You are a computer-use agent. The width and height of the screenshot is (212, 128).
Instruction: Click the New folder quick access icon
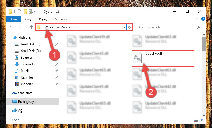click(25, 12)
